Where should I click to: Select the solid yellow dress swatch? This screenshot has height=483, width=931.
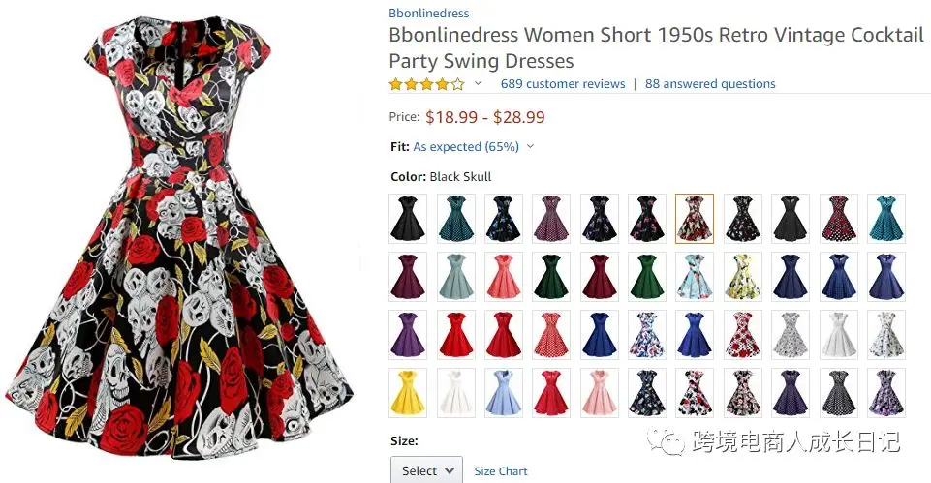(x=408, y=393)
